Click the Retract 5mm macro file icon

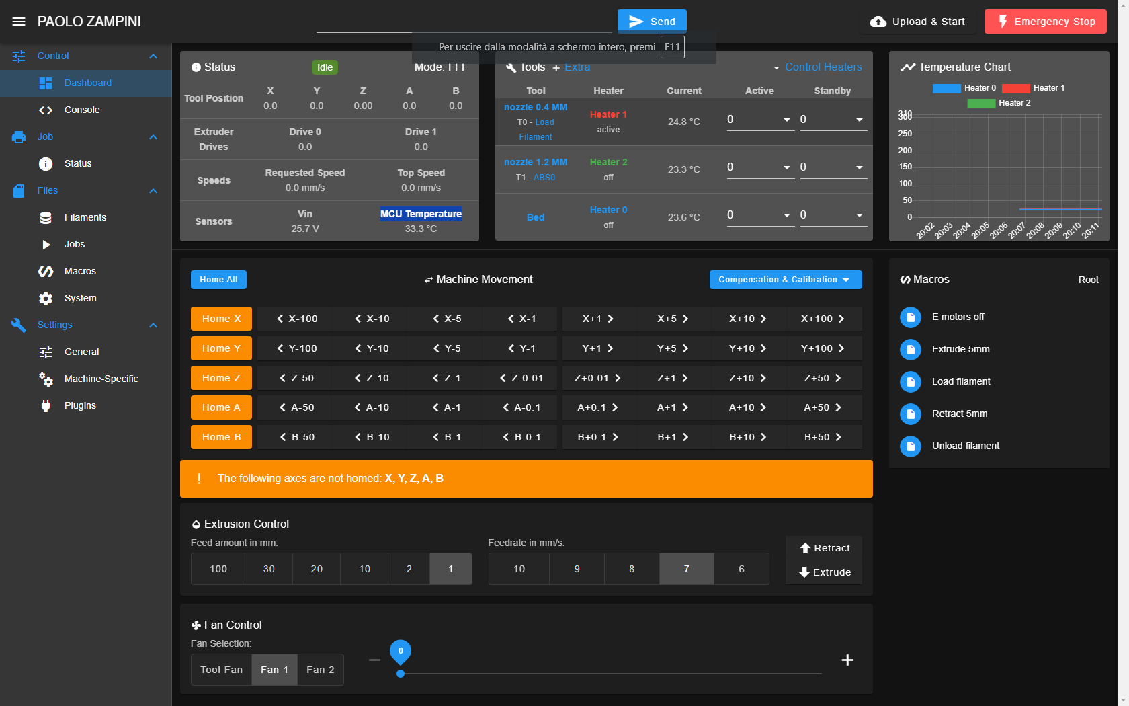click(x=911, y=414)
